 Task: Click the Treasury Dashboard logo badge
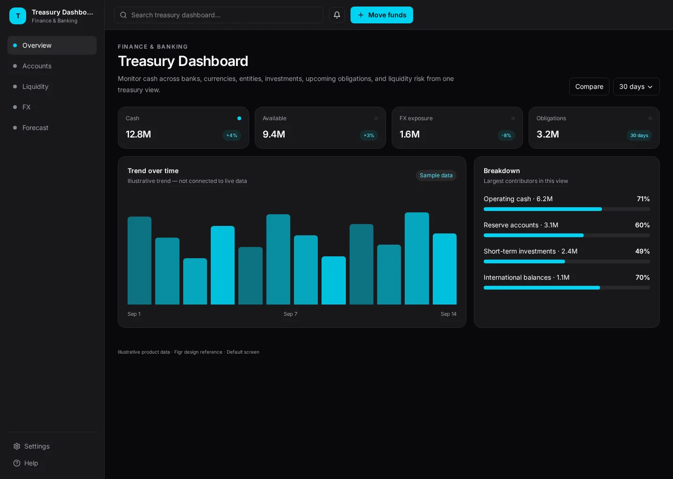(x=18, y=16)
